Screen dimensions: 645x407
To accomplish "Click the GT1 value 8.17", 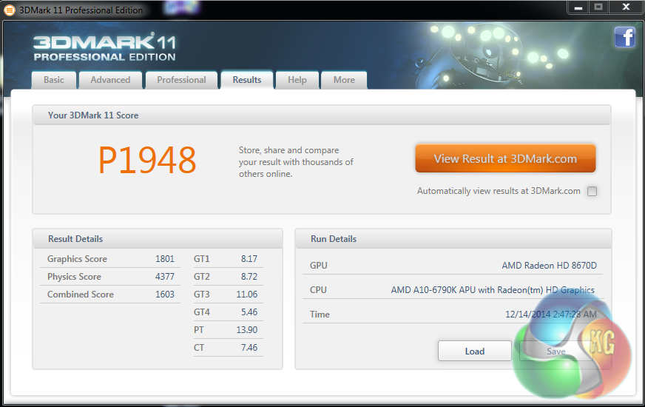I will point(249,259).
